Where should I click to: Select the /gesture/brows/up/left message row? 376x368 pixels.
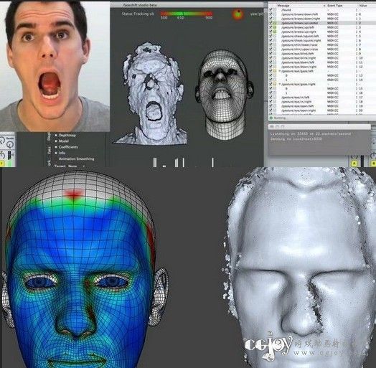321,27
